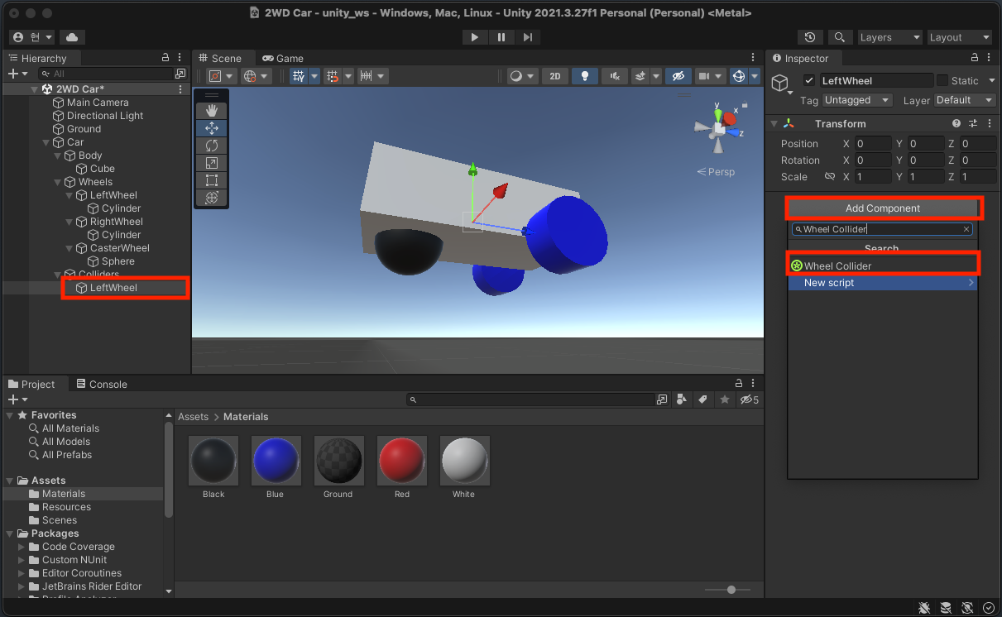Open Inspector panel three-dot menu
This screenshot has width=1002, height=617.
point(989,58)
